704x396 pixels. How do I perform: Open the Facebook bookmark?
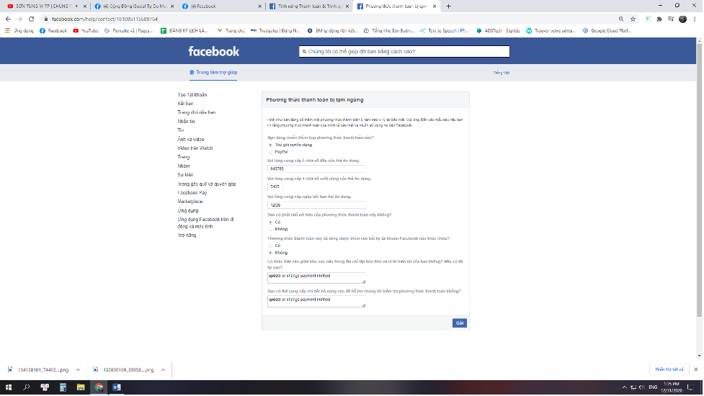(53, 30)
